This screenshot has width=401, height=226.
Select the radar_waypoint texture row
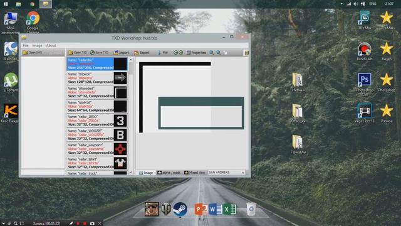pyautogui.click(x=96, y=149)
